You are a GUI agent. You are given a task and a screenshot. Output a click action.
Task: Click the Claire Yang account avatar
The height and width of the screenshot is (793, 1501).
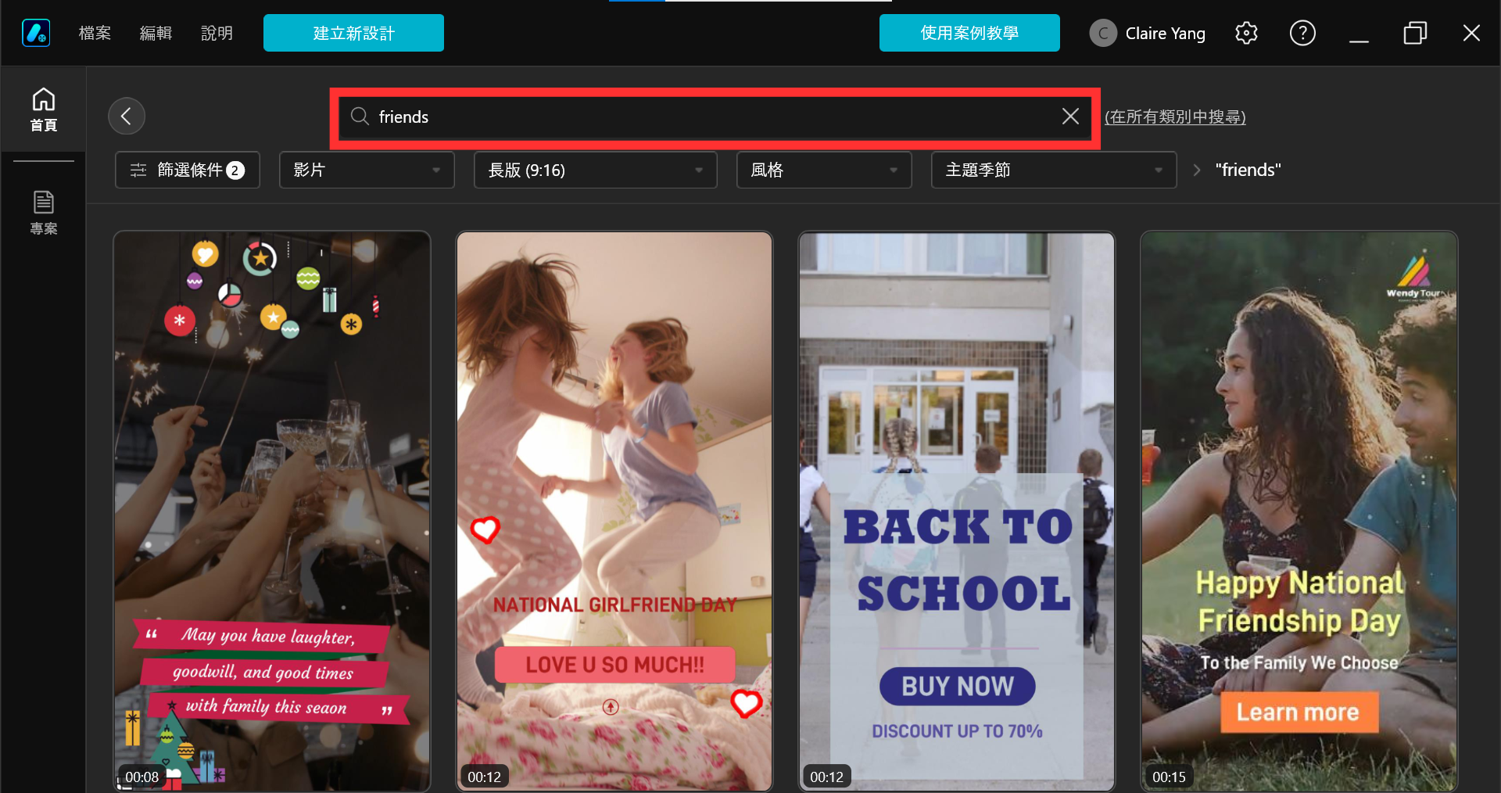pos(1103,33)
